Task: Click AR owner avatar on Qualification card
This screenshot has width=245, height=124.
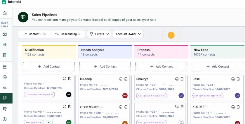Action: [x=69, y=94]
